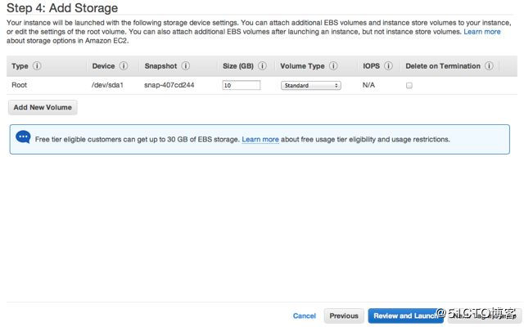Click the info icon next to Type
The width and height of the screenshot is (524, 327).
[38, 66]
